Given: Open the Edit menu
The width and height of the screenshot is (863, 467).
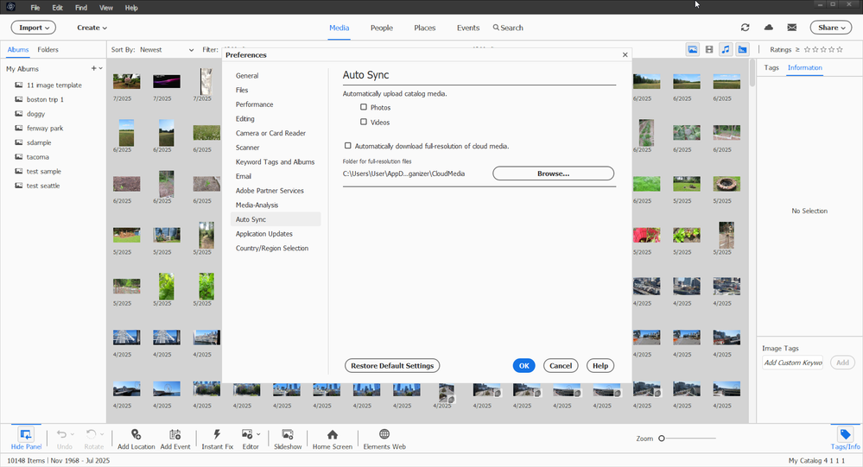Looking at the screenshot, I should point(57,8).
